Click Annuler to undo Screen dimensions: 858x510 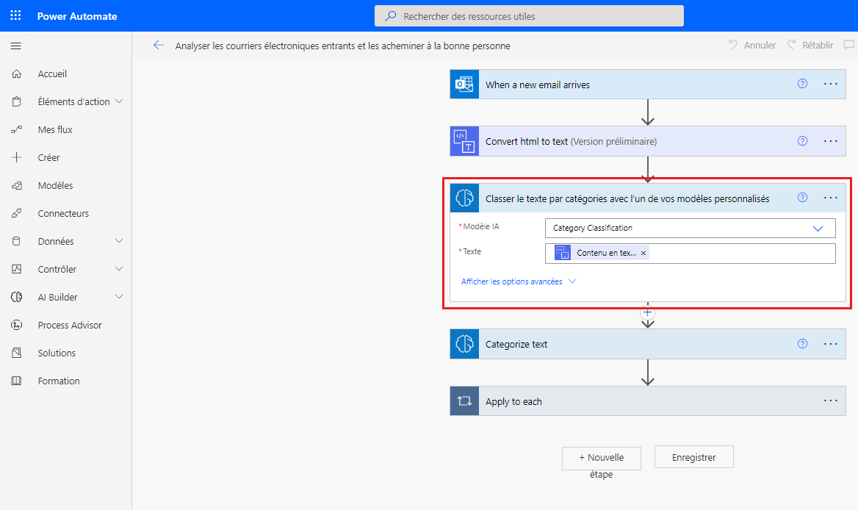[752, 45]
